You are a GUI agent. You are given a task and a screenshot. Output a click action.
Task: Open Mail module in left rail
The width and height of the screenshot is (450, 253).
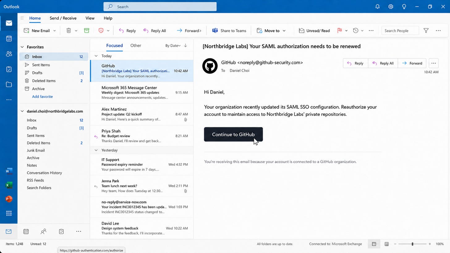click(x=9, y=23)
